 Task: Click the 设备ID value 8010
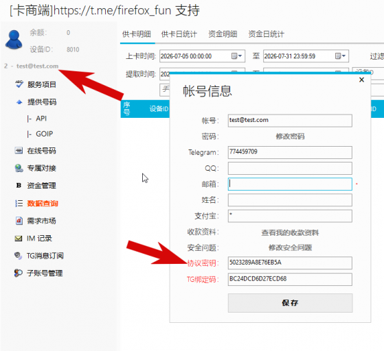click(x=73, y=49)
